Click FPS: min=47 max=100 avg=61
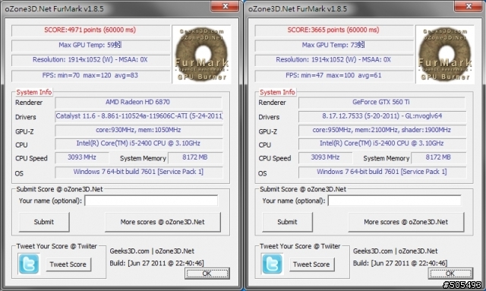Screen dimensions: 486x291 [333, 75]
